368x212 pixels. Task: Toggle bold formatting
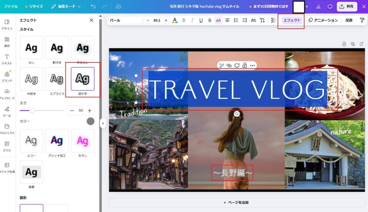coord(184,20)
